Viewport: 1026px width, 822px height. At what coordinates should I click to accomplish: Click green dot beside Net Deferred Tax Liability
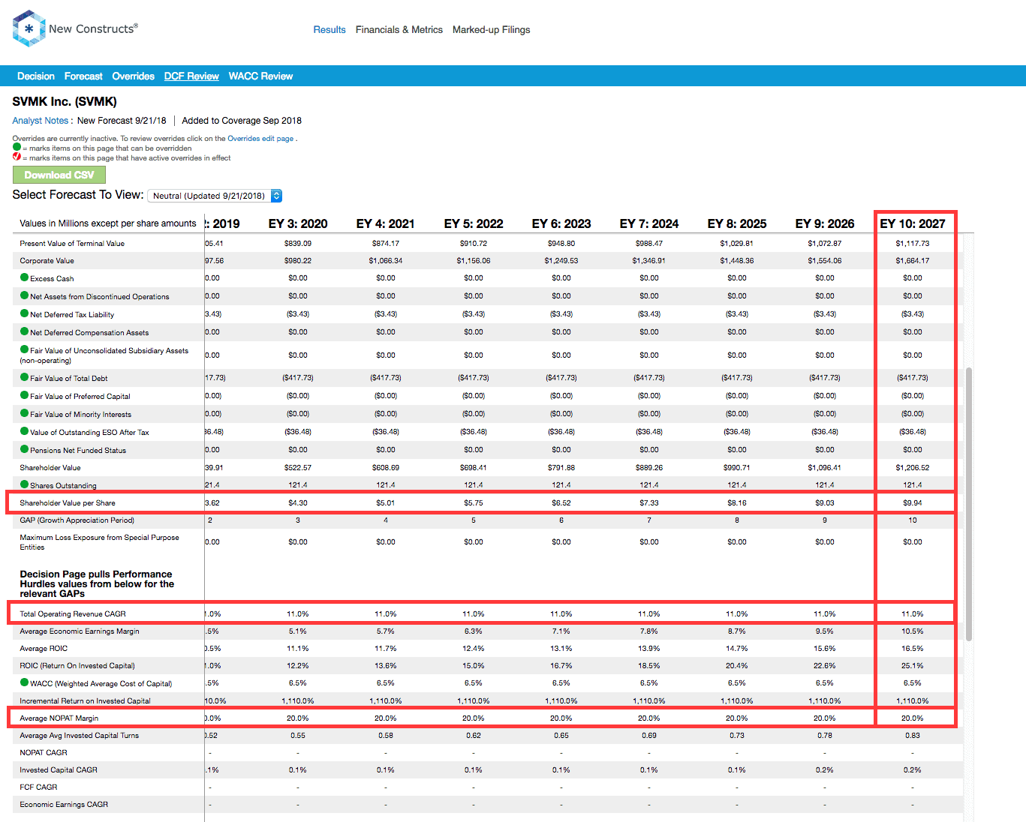pyautogui.click(x=25, y=313)
